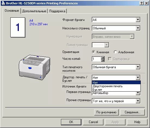Open the Прочие страницы dropdown
This screenshot has width=150, height=128.
pos(116,101)
